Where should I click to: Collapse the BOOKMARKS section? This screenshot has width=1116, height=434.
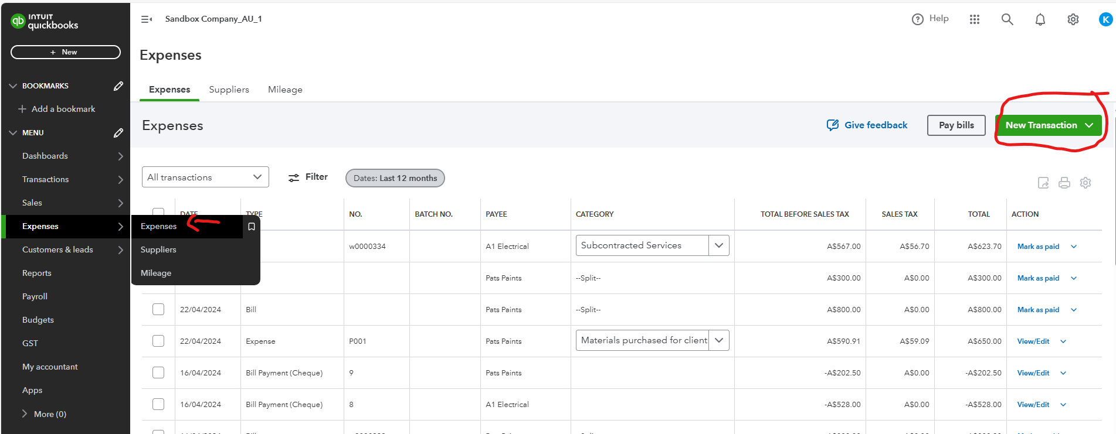coord(13,86)
